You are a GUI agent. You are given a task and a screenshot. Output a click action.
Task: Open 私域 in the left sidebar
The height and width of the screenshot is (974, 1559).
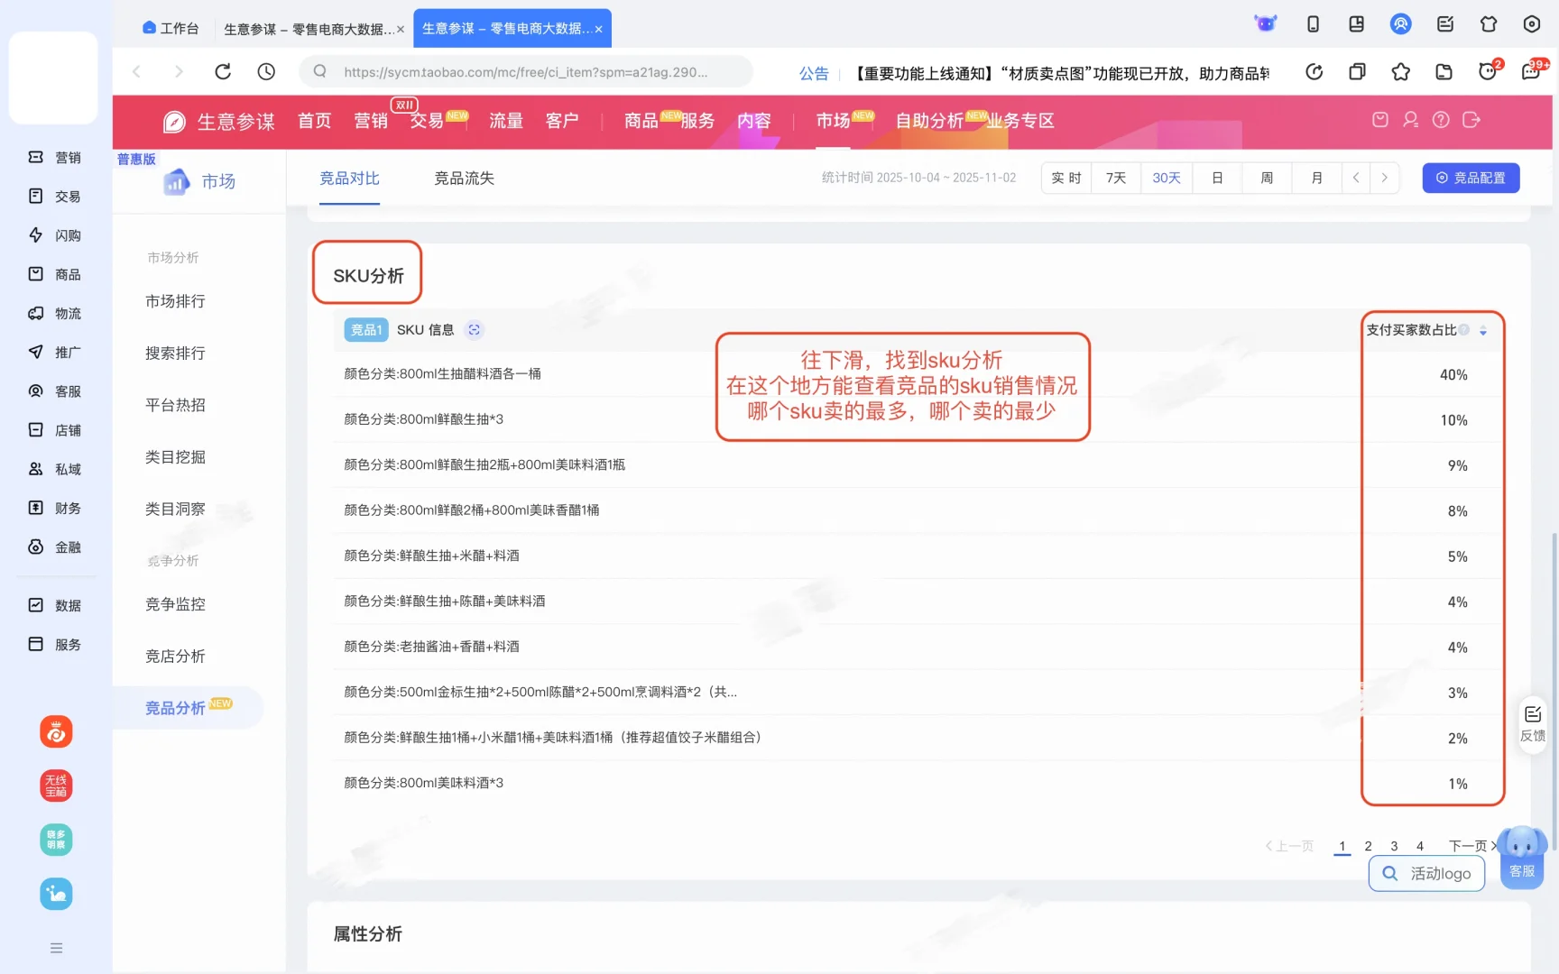tap(54, 469)
